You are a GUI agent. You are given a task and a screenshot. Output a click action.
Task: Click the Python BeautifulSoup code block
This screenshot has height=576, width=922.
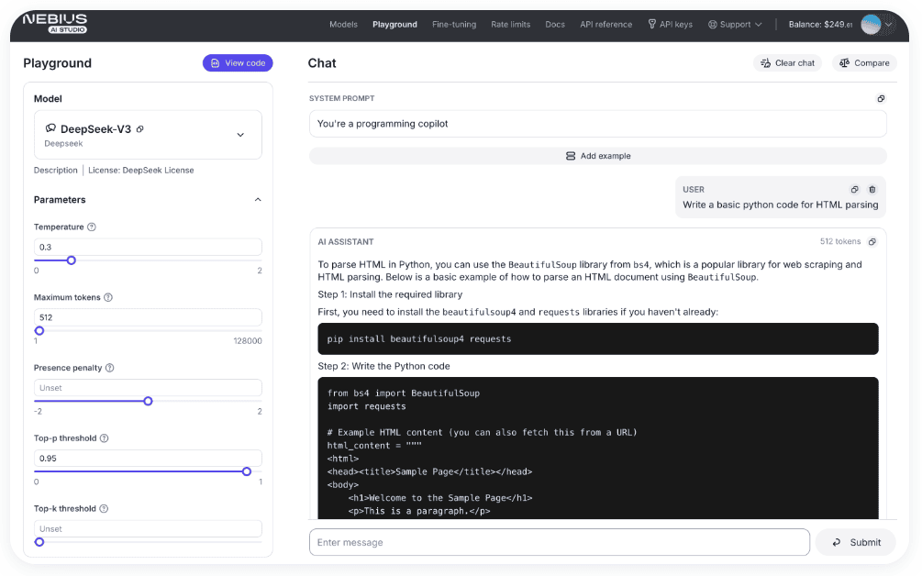click(598, 448)
